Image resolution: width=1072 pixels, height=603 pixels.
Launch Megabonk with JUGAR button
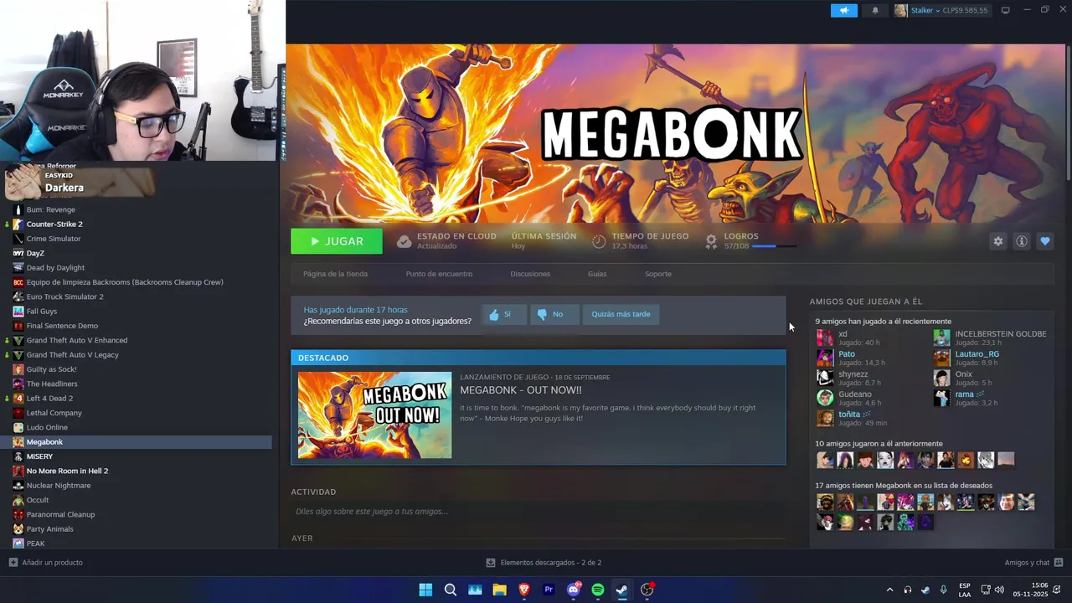pos(337,241)
